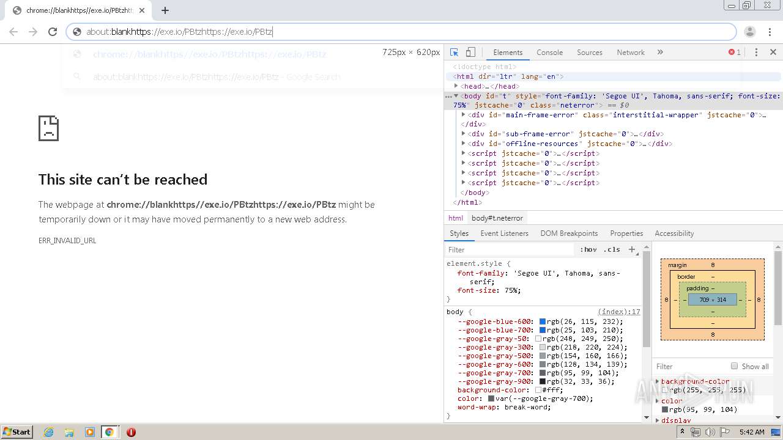783x440 pixels.
Task: Select the font-size 75% style declaration
Action: 489,290
